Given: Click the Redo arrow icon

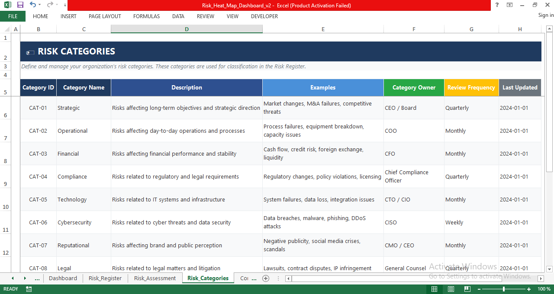Looking at the screenshot, I should (50, 5).
